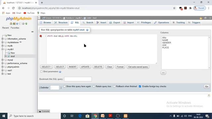This screenshot has width=212, height=119.
Task: Open the Search tab
Action: pyautogui.click(x=88, y=22)
